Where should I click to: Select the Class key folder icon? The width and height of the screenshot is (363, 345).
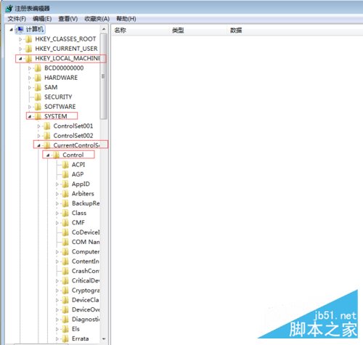65,213
